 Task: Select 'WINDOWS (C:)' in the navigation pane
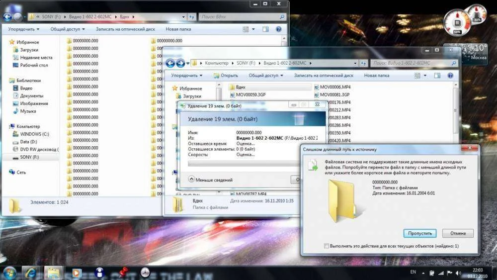34,134
